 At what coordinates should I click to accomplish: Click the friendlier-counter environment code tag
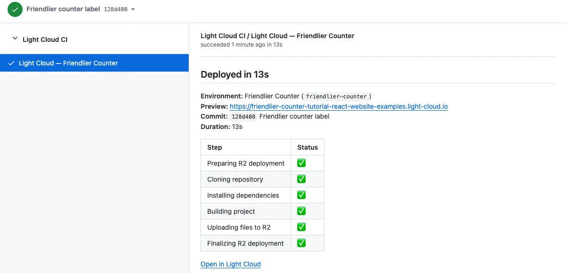click(336, 96)
